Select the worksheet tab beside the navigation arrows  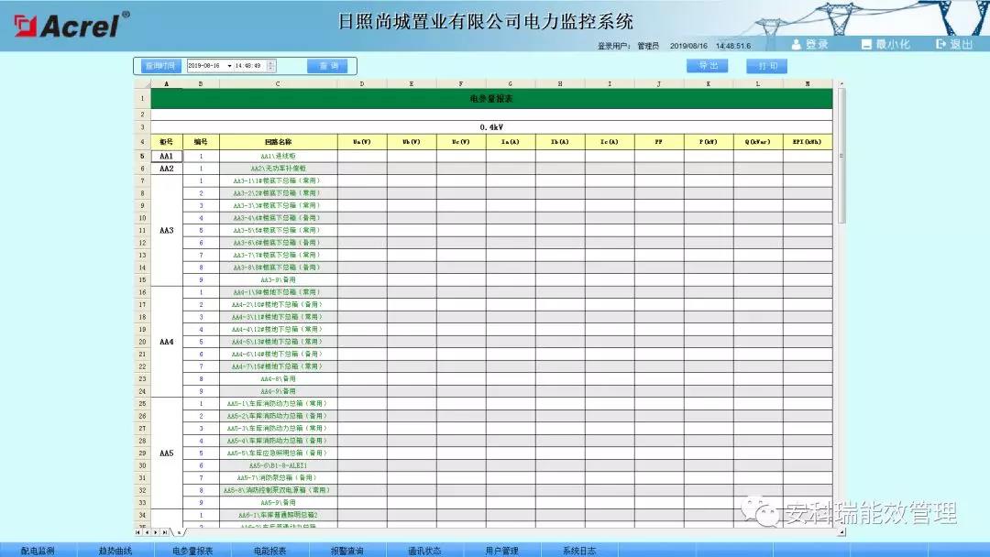(x=179, y=532)
